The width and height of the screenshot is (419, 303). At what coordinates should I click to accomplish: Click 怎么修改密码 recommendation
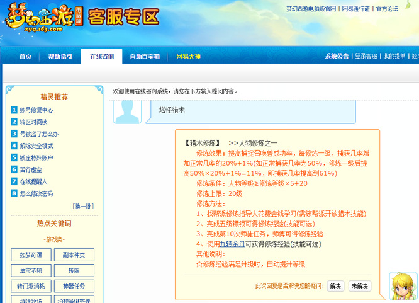[36, 193]
